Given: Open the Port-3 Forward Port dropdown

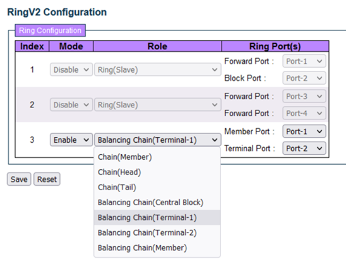Looking at the screenshot, I should [304, 96].
